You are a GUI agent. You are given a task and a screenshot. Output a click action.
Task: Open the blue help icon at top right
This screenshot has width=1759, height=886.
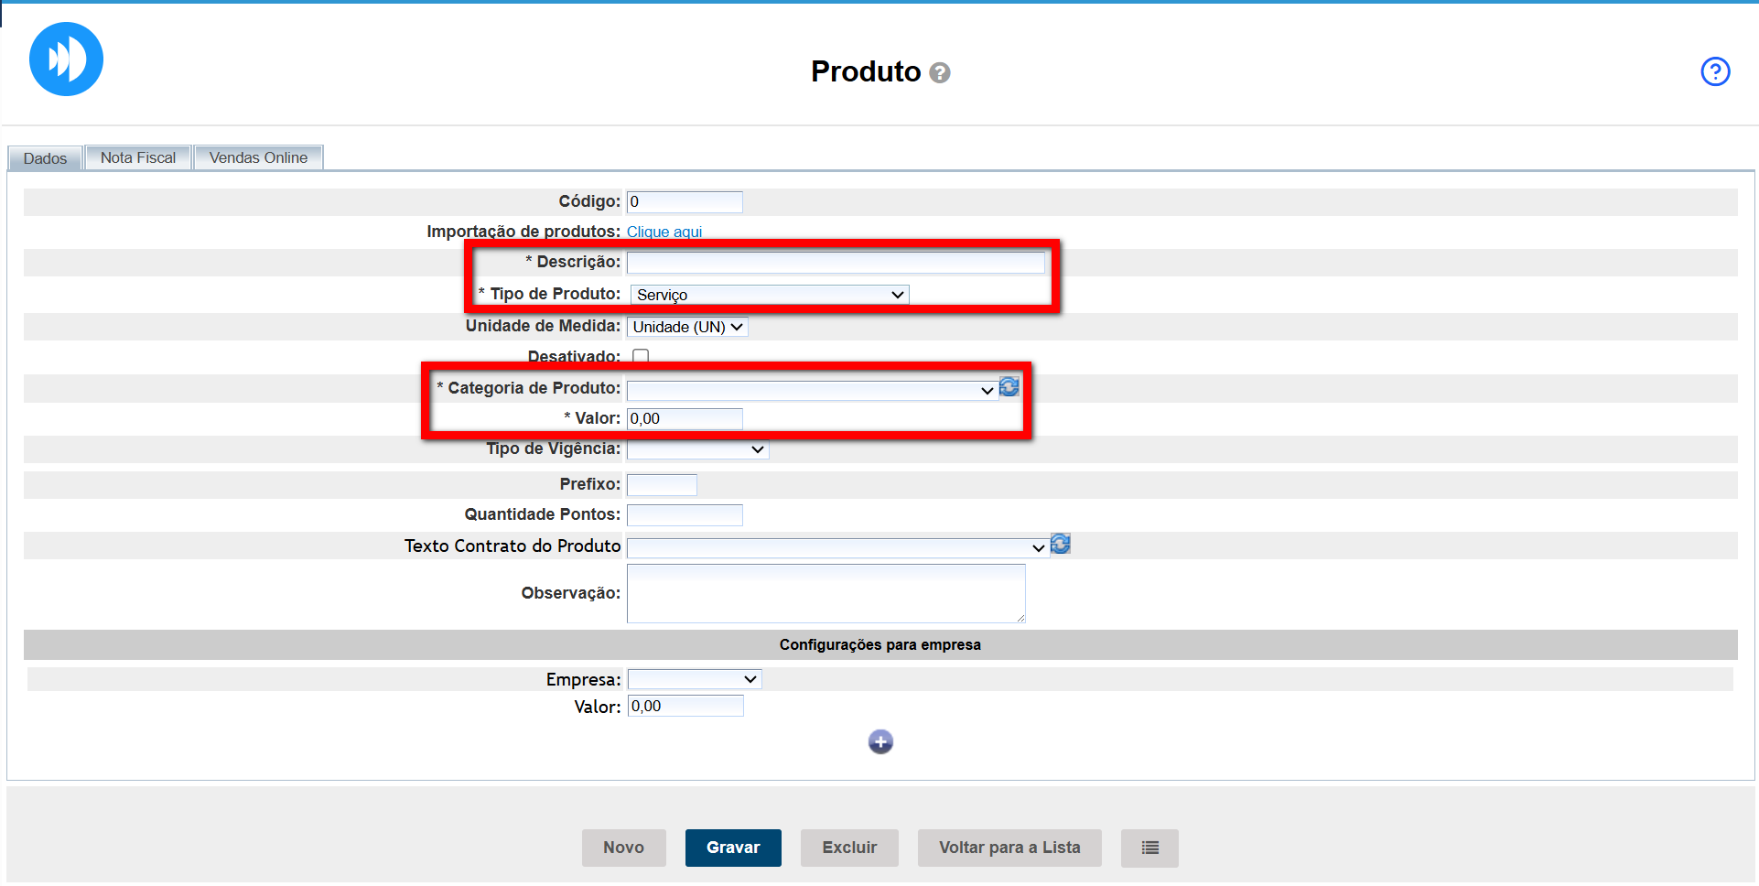point(1714,71)
